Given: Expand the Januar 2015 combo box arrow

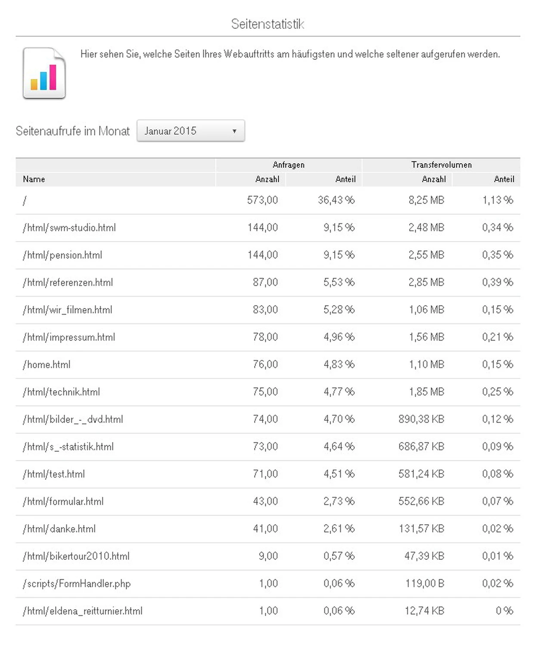Looking at the screenshot, I should tap(235, 130).
